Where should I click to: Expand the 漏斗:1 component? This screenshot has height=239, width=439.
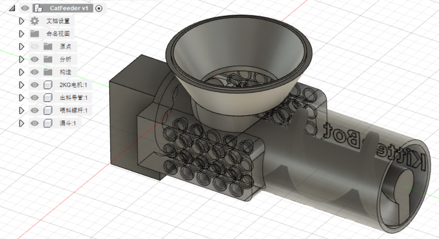(x=21, y=123)
